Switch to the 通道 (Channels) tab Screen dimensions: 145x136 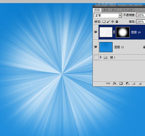click(106, 10)
